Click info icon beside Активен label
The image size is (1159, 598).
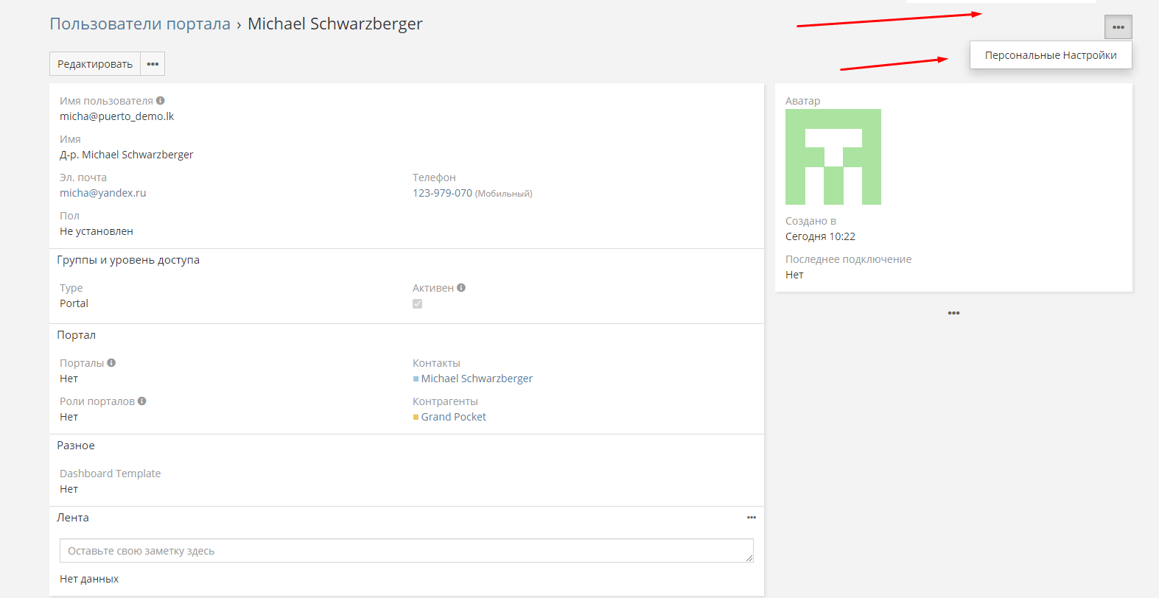461,288
